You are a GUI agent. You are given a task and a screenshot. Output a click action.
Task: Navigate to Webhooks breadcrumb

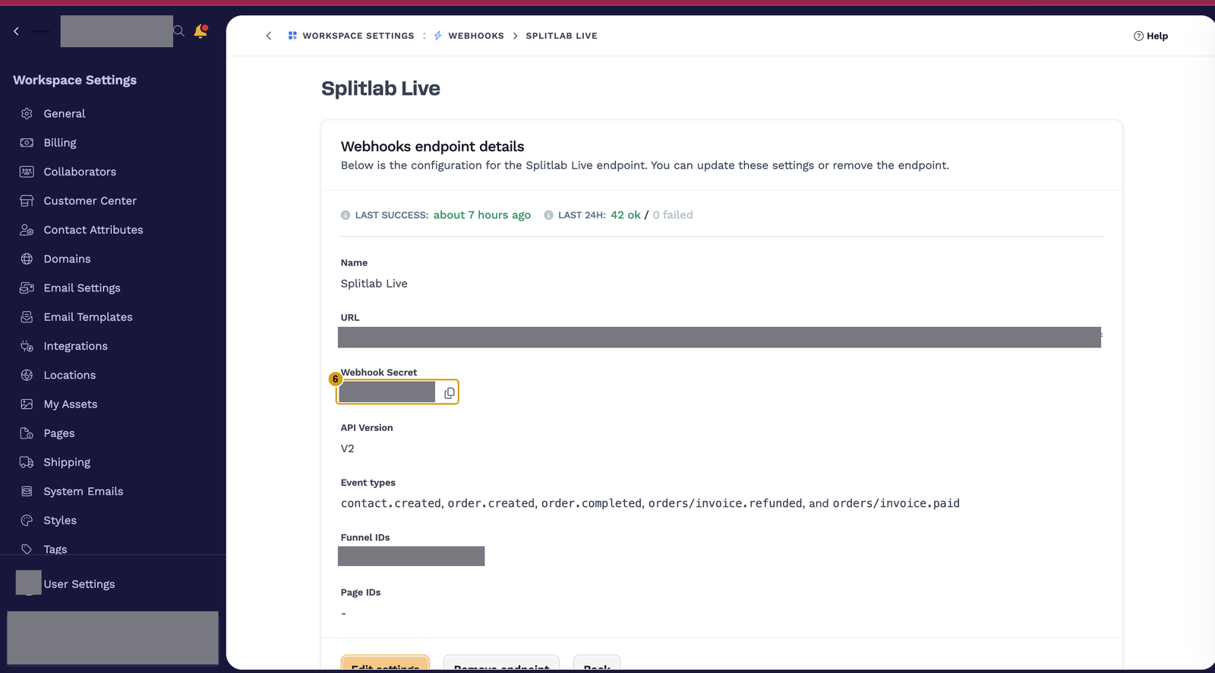(476, 36)
